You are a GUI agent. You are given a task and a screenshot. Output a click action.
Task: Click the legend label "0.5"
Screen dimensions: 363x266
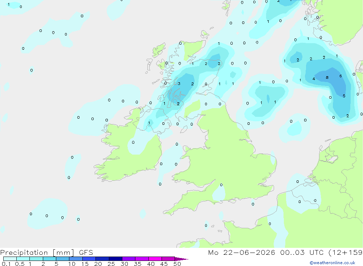[20, 264]
